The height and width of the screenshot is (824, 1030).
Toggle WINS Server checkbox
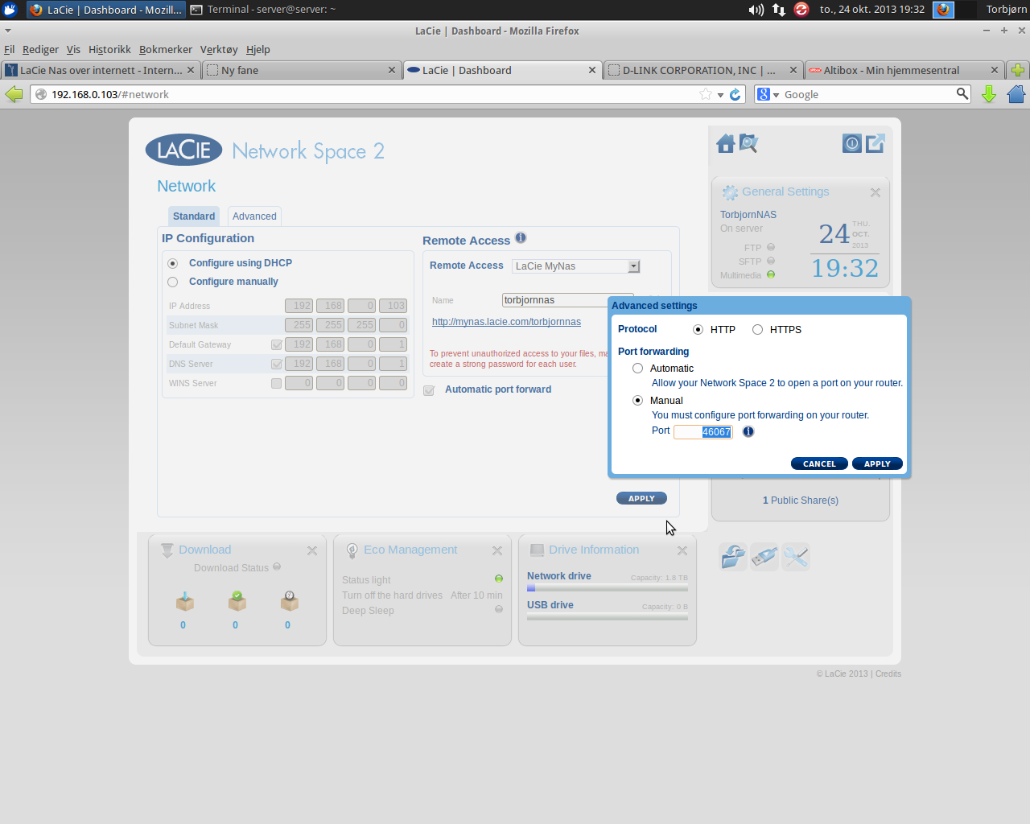(276, 383)
